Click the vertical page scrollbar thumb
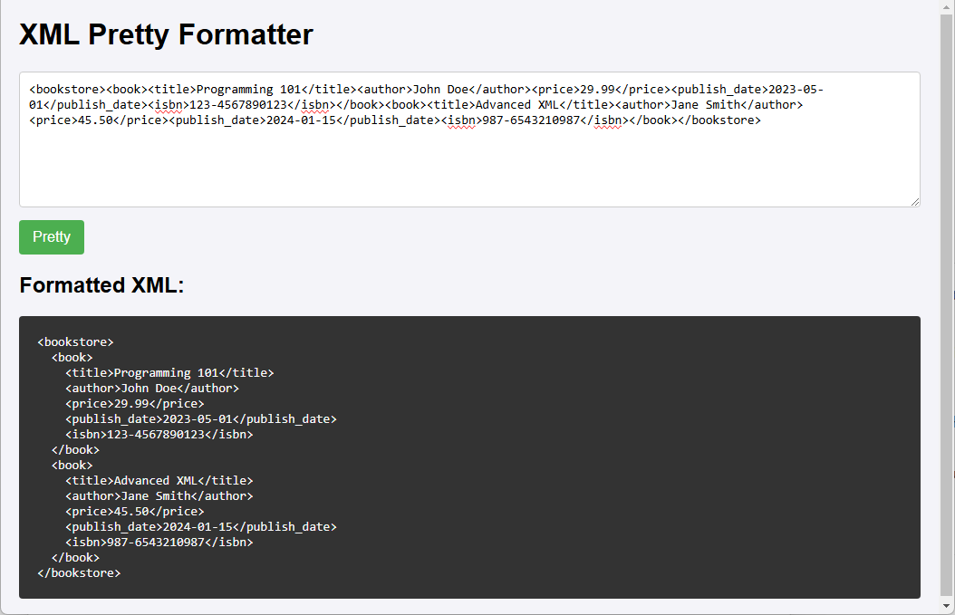This screenshot has width=955, height=615. click(x=947, y=304)
